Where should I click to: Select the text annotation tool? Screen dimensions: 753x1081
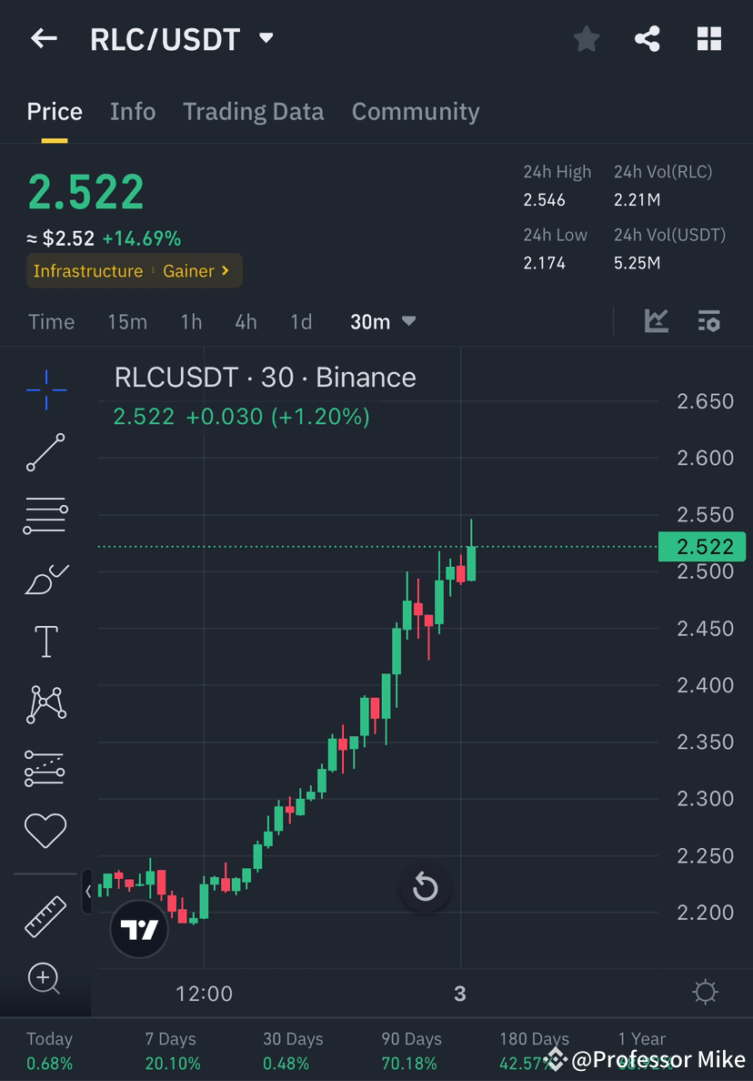click(x=45, y=641)
